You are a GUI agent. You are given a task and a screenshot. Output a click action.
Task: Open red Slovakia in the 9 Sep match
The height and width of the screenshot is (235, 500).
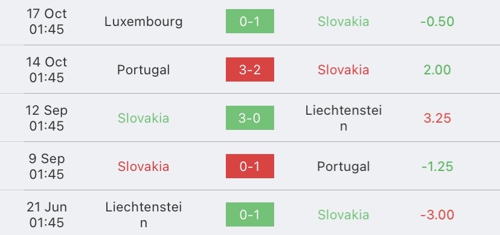click(x=144, y=167)
